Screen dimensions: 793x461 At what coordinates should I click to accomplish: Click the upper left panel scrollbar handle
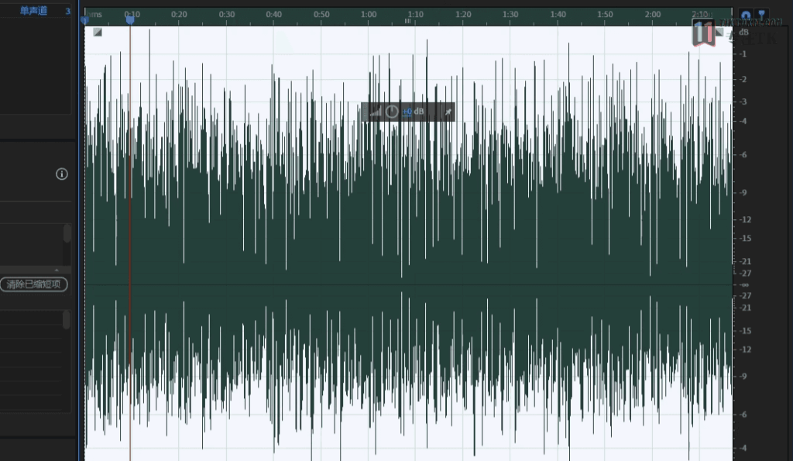click(x=67, y=233)
